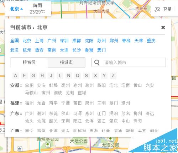
Task: Jump to letter G provinces
Action: pyautogui.click(x=33, y=75)
